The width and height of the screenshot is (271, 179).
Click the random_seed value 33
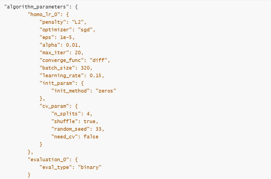coord(98,129)
